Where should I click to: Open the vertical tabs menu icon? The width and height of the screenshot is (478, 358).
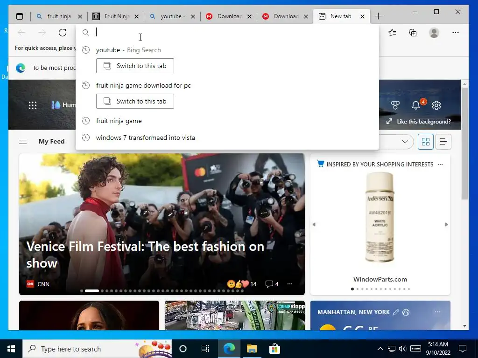20,16
